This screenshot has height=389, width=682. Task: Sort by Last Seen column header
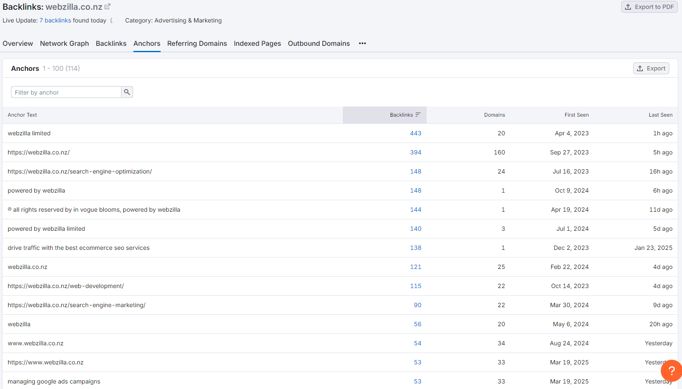[661, 115]
